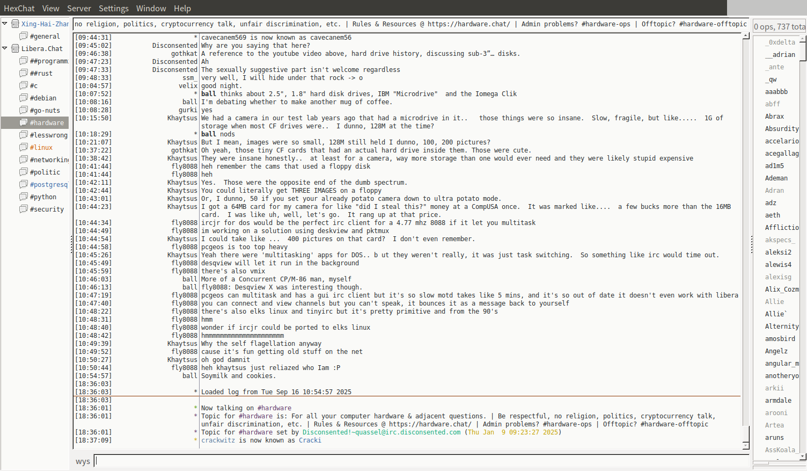Click the #hardware-ops link in topic message

coord(567,424)
